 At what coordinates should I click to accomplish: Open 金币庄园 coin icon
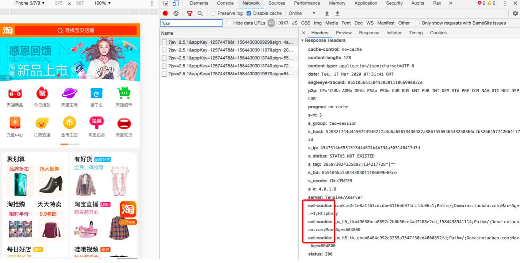[69, 123]
